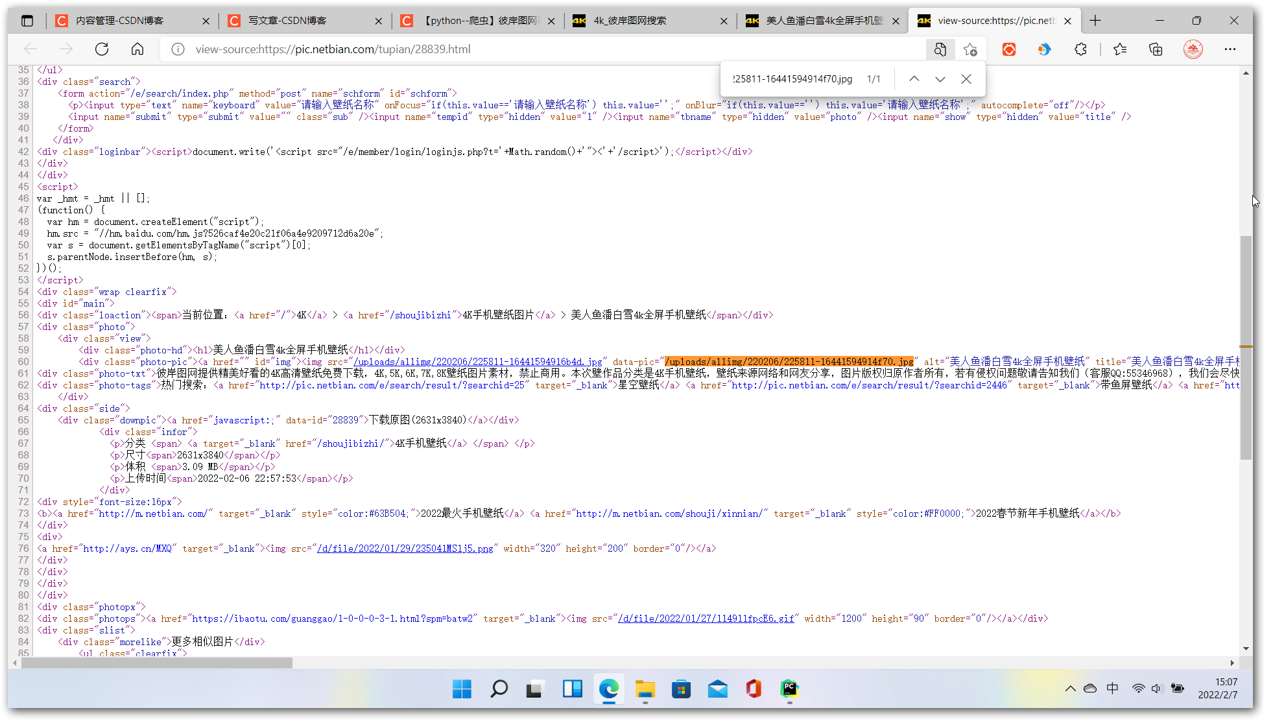
Task: Click the 2022-02-06 22:57:53 upload time text
Action: point(247,479)
